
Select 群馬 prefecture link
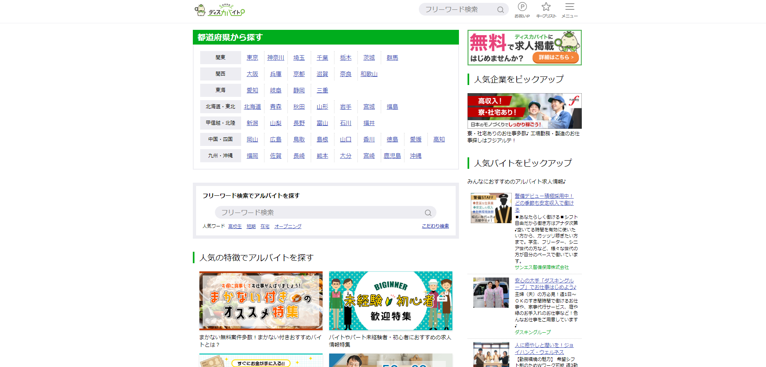[392, 58]
